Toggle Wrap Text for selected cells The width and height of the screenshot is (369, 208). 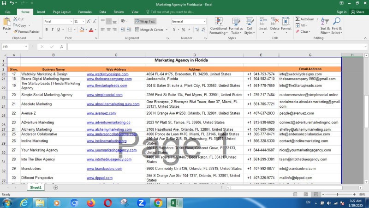(x=145, y=21)
